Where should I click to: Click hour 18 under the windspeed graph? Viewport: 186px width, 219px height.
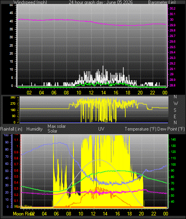[128, 93]
